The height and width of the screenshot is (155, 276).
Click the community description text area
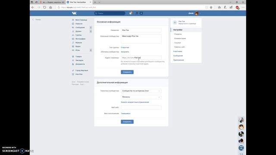click(141, 39)
